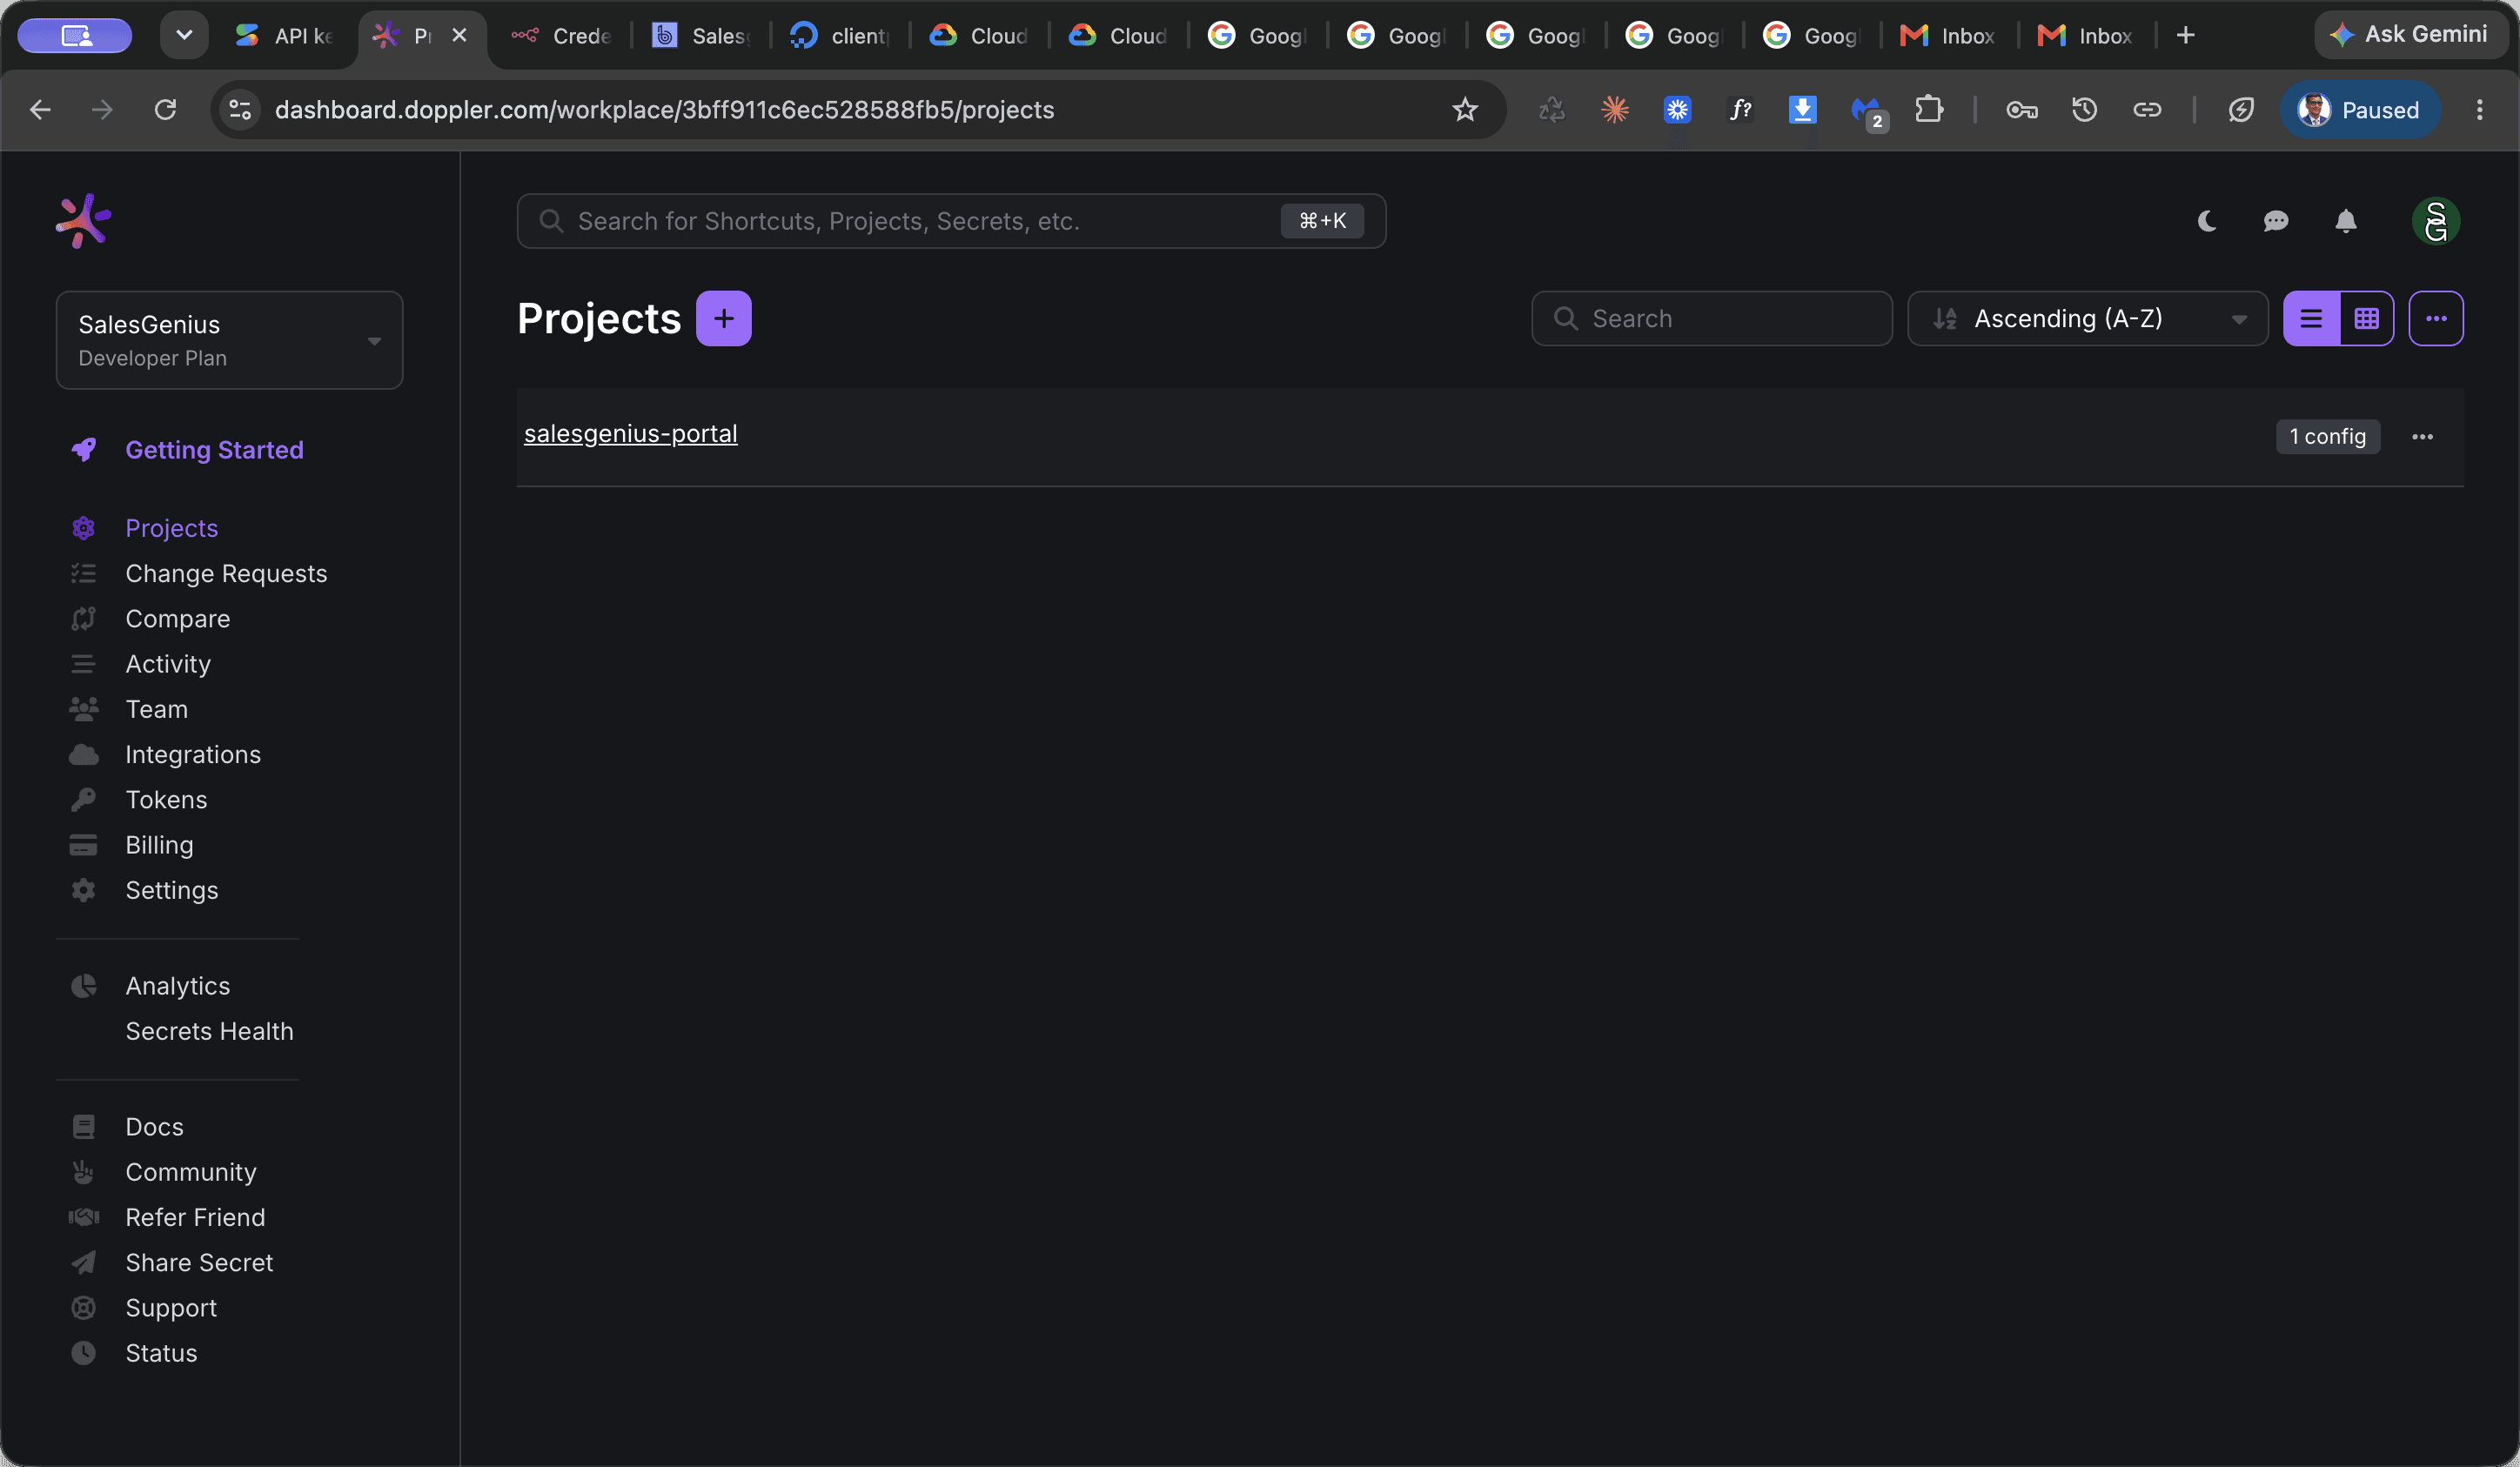This screenshot has height=1467, width=2520.
Task: Check Doppler Status page
Action: (x=161, y=1353)
